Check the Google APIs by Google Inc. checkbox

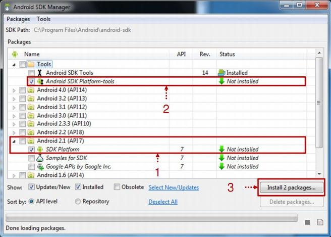[31, 167]
